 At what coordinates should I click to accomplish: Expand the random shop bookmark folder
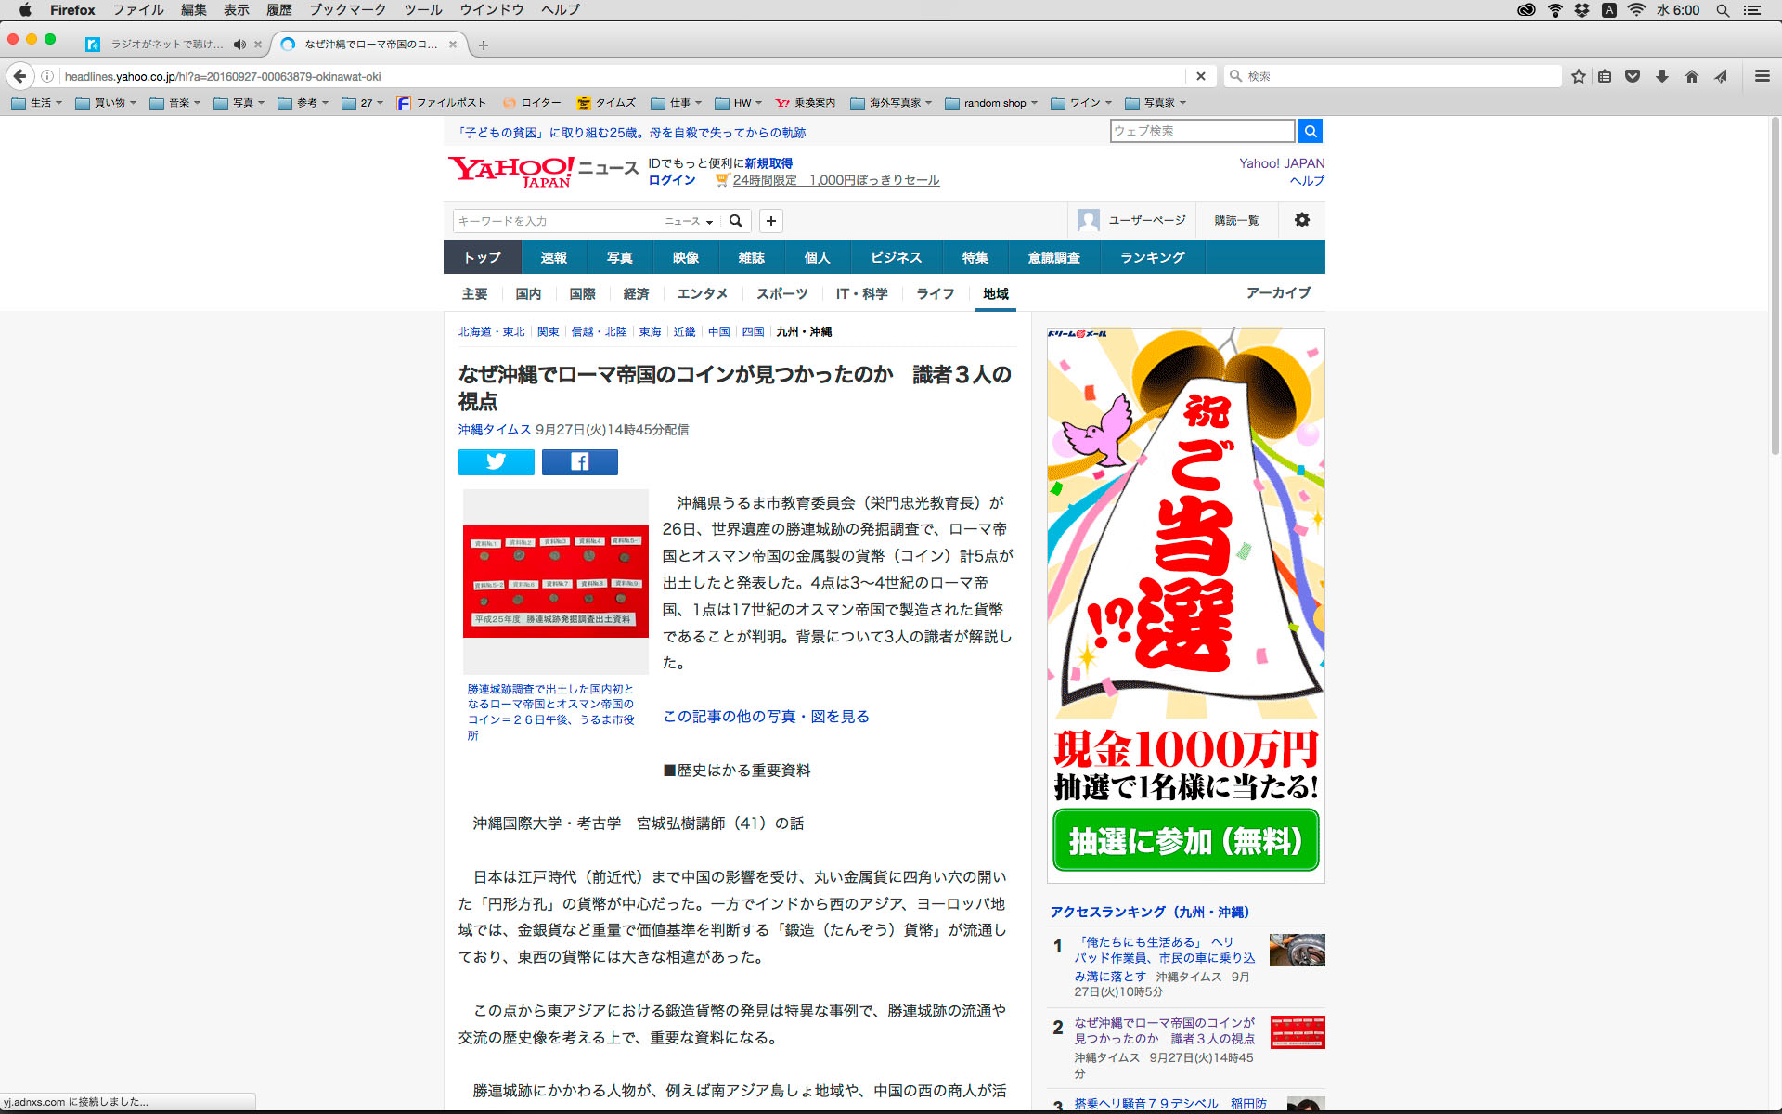click(991, 103)
